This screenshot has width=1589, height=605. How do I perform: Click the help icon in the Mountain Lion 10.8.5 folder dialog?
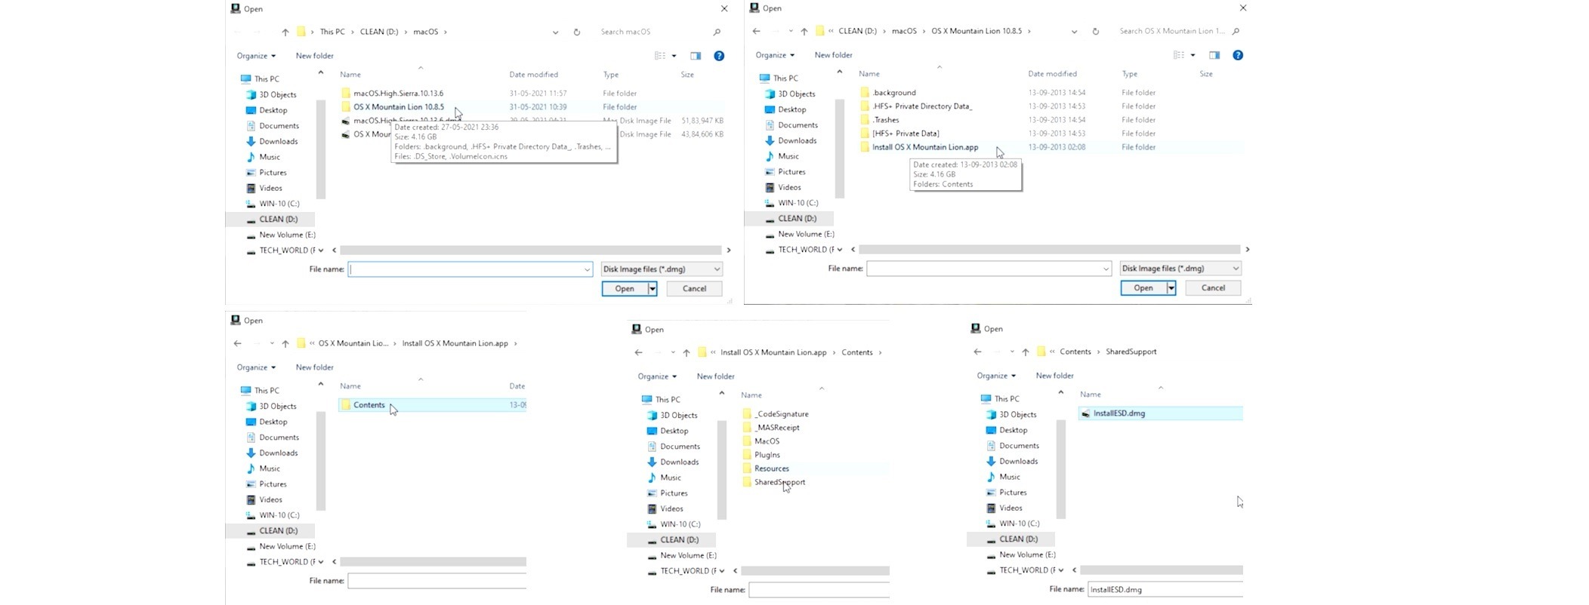1238,55
